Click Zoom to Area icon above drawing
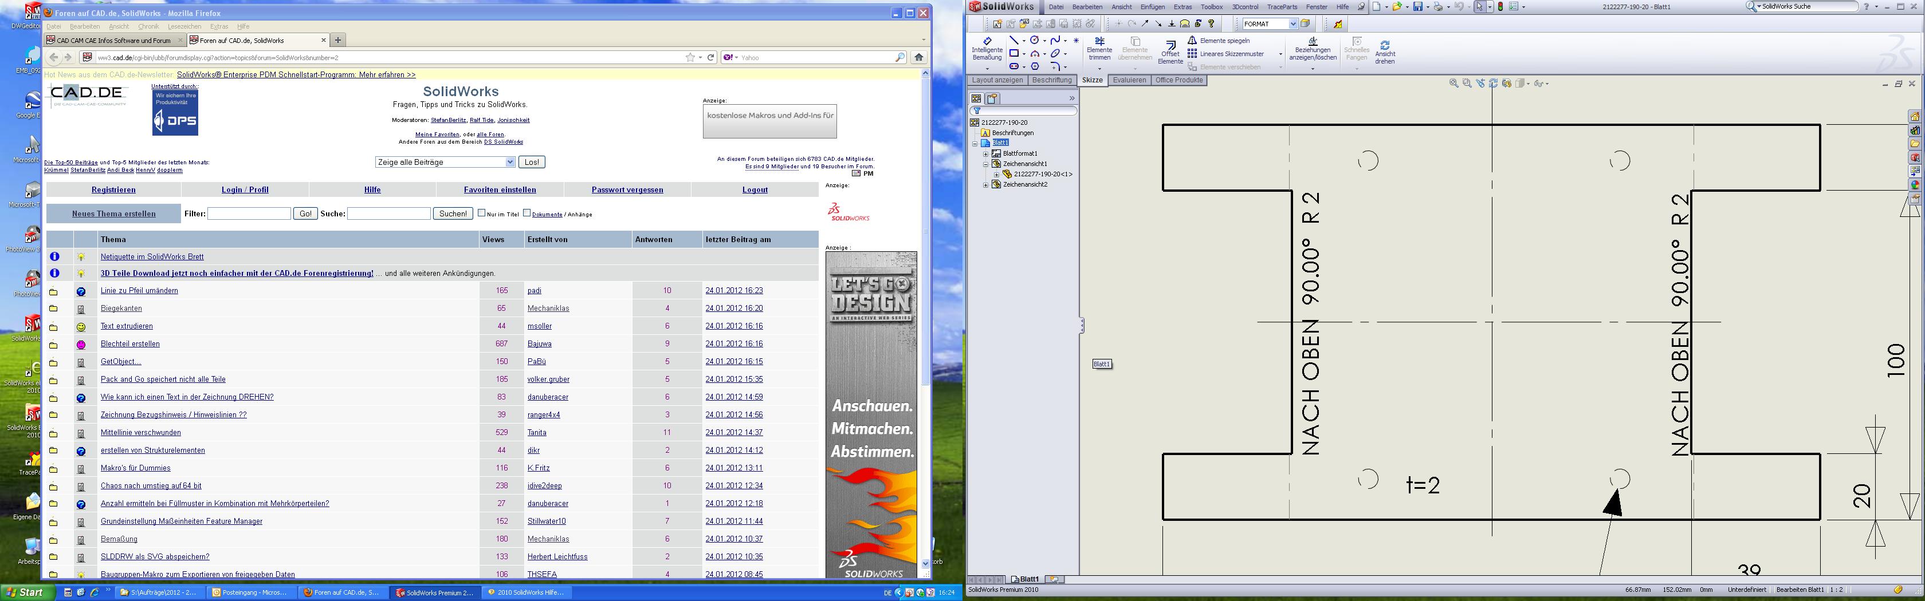This screenshot has height=601, width=1925. [x=1467, y=84]
